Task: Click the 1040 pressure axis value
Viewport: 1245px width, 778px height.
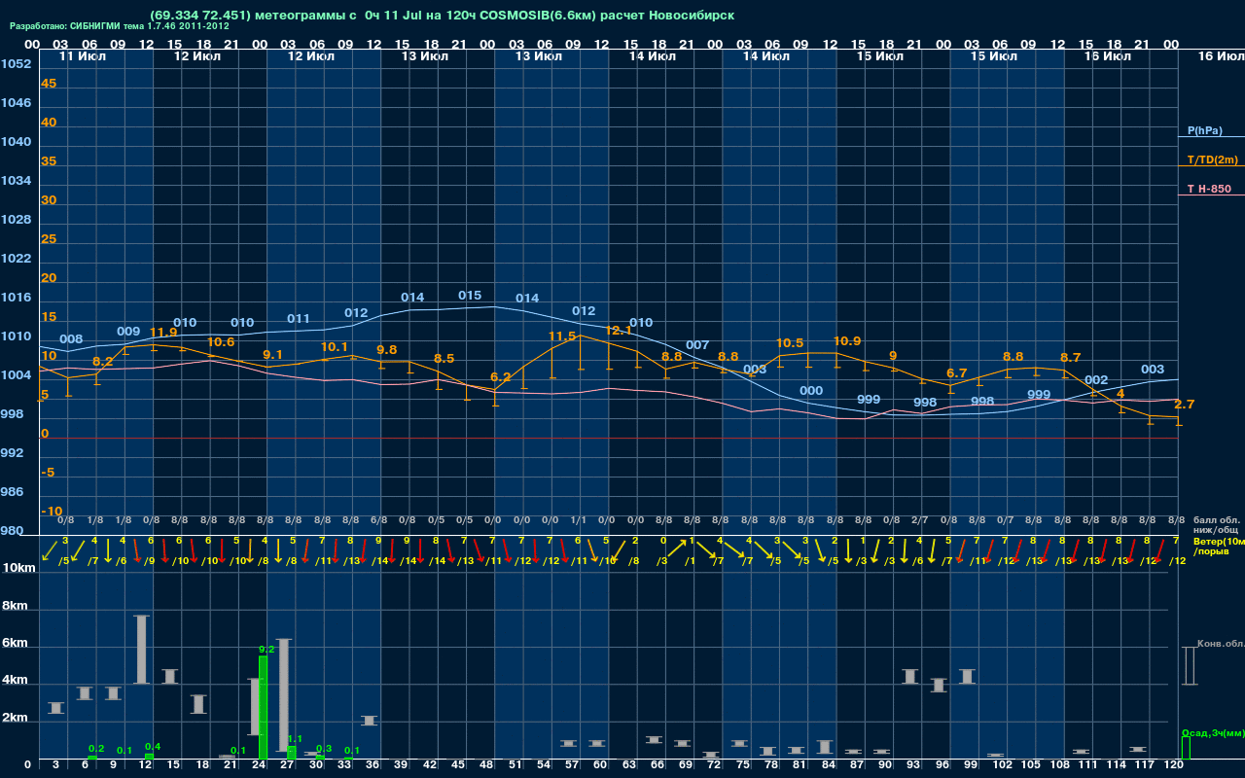Action: coord(16,142)
